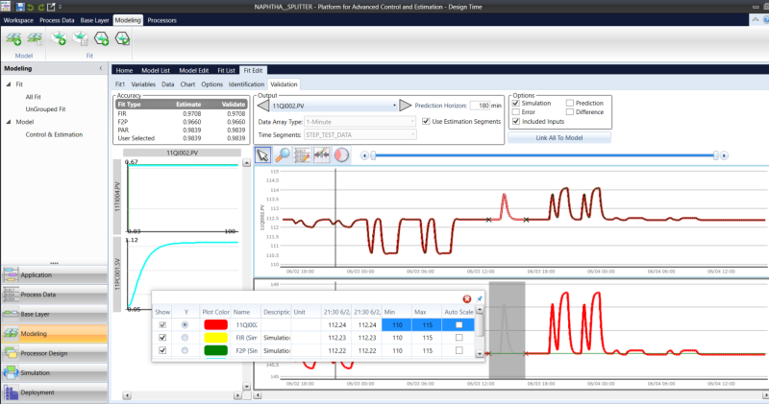Open Processor Design section in left navigation
Viewport: 769px width, 404px height.
pyautogui.click(x=55, y=353)
